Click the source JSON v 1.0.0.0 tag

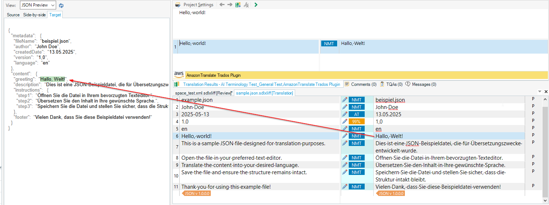[196, 193]
